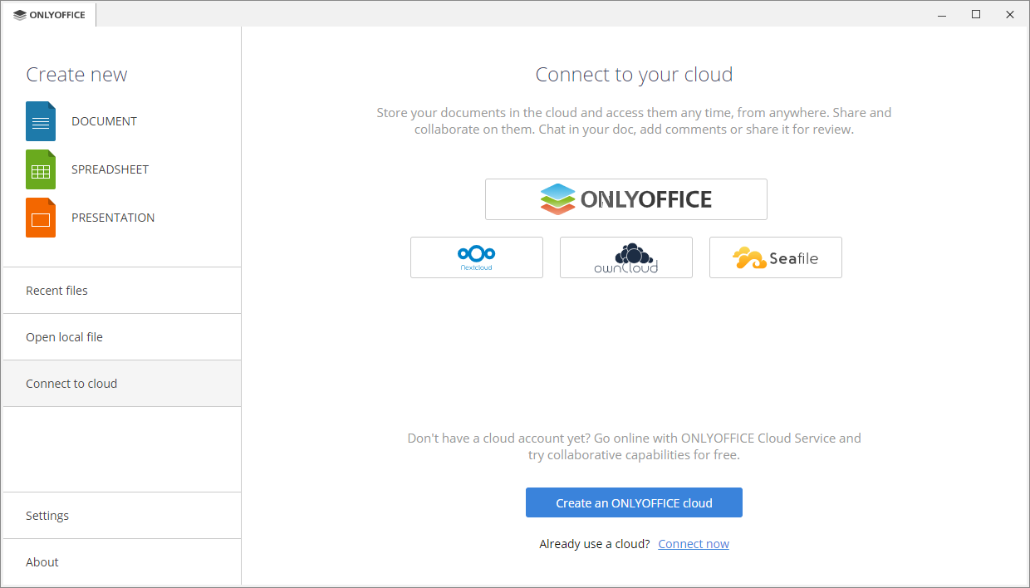Select the ONLYOFFICE cloud provider

click(x=625, y=198)
